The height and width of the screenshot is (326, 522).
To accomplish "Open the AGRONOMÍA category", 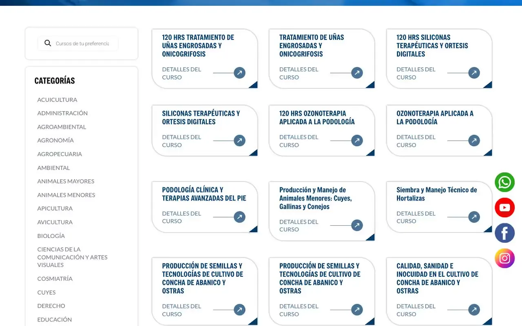I will point(55,140).
